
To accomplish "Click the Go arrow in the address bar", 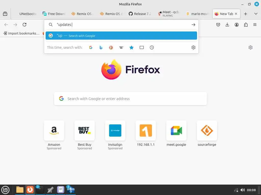I will point(193,25).
